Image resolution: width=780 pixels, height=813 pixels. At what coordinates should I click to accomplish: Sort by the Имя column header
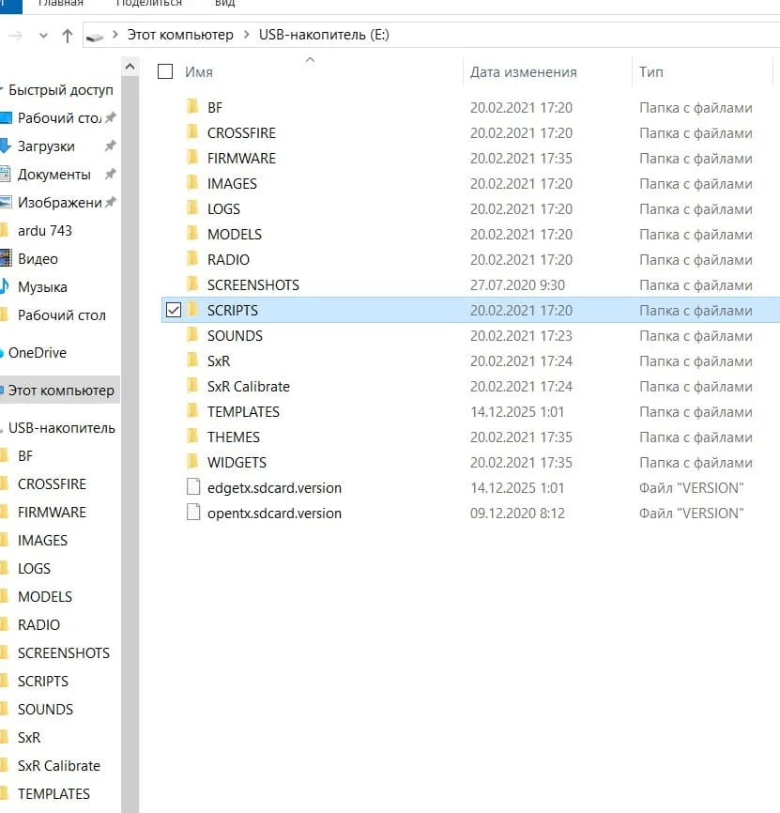(199, 72)
